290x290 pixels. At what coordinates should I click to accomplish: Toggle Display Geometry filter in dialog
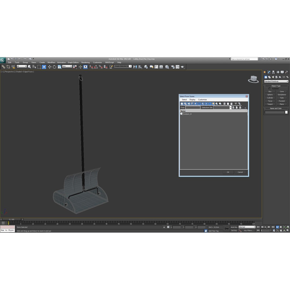tap(182, 104)
